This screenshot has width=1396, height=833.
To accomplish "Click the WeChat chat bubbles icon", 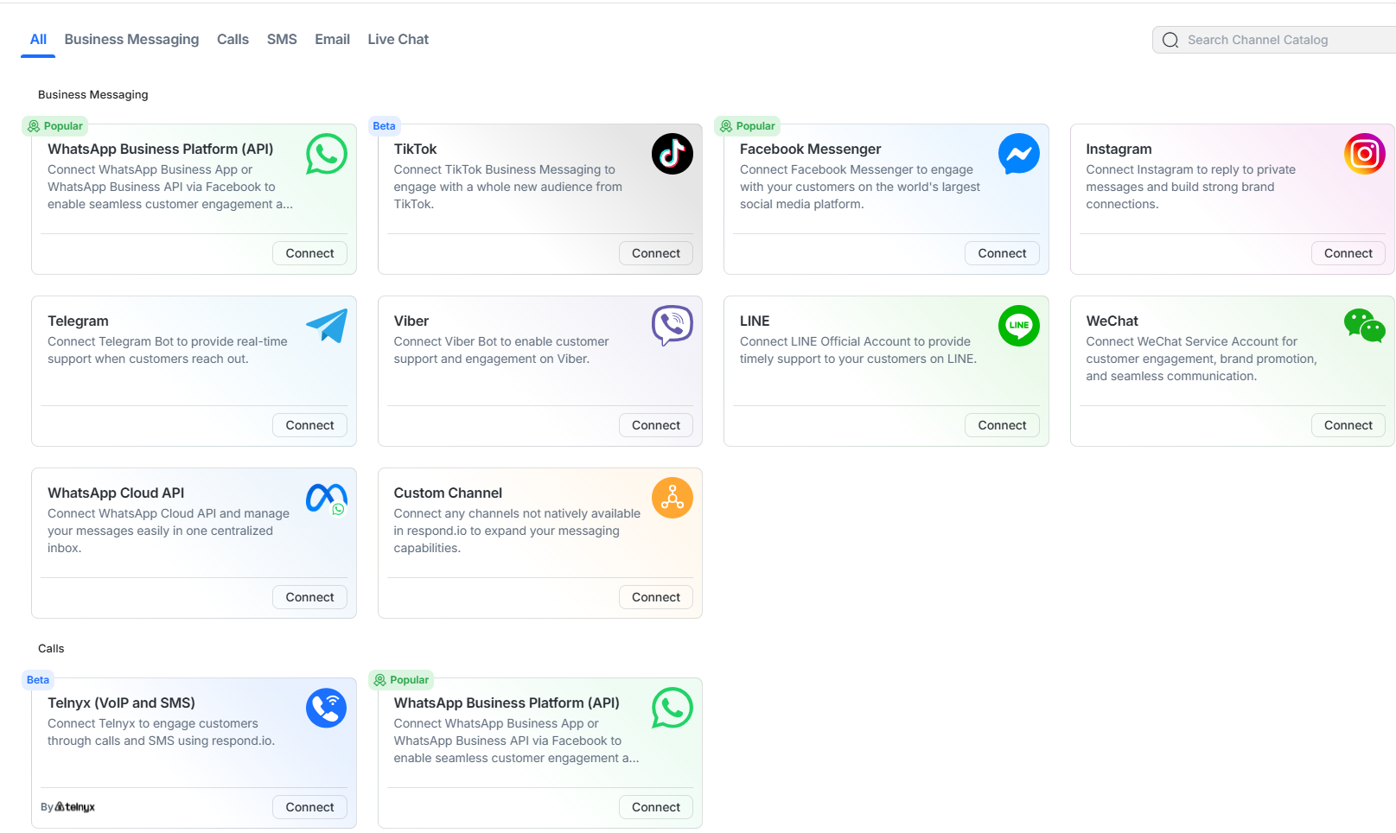I will point(1365,326).
